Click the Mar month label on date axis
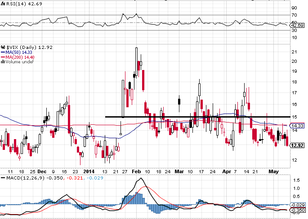308x219 pixels. (x=179, y=171)
